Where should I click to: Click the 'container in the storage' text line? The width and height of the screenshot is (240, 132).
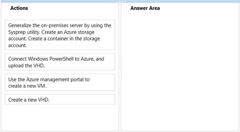(74, 39)
